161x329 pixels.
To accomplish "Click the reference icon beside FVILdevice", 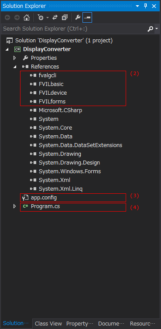I will [33, 93].
